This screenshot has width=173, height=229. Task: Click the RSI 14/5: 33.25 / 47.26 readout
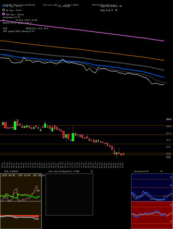pos(20,20)
